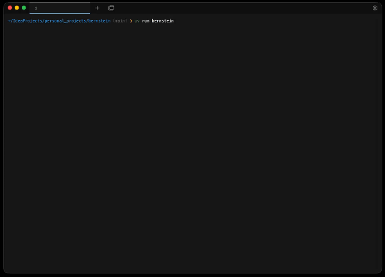This screenshot has width=385, height=277.
Task: Open terminal settings gear icon
Action: pyautogui.click(x=375, y=8)
